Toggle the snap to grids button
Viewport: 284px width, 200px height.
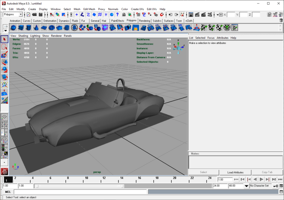[x=138, y=14]
